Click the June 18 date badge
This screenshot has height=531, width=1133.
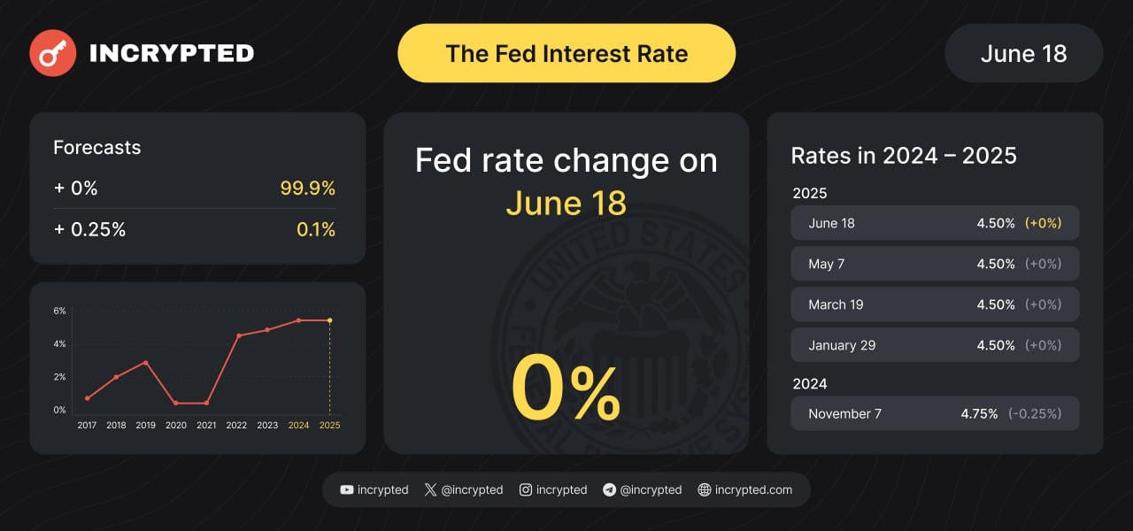[1023, 53]
